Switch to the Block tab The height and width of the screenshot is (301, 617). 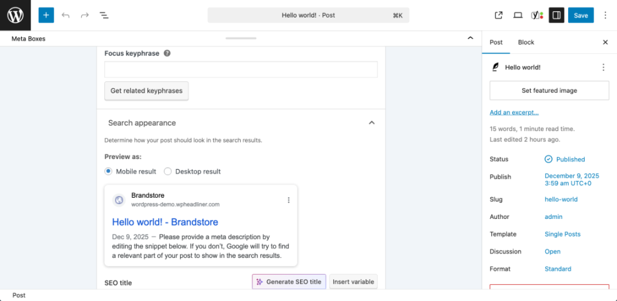[x=526, y=42]
